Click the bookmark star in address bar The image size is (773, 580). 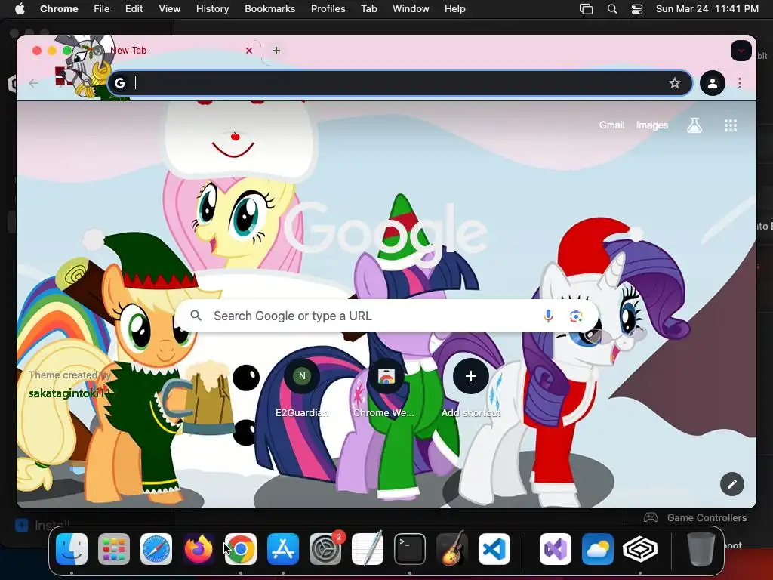(x=674, y=83)
